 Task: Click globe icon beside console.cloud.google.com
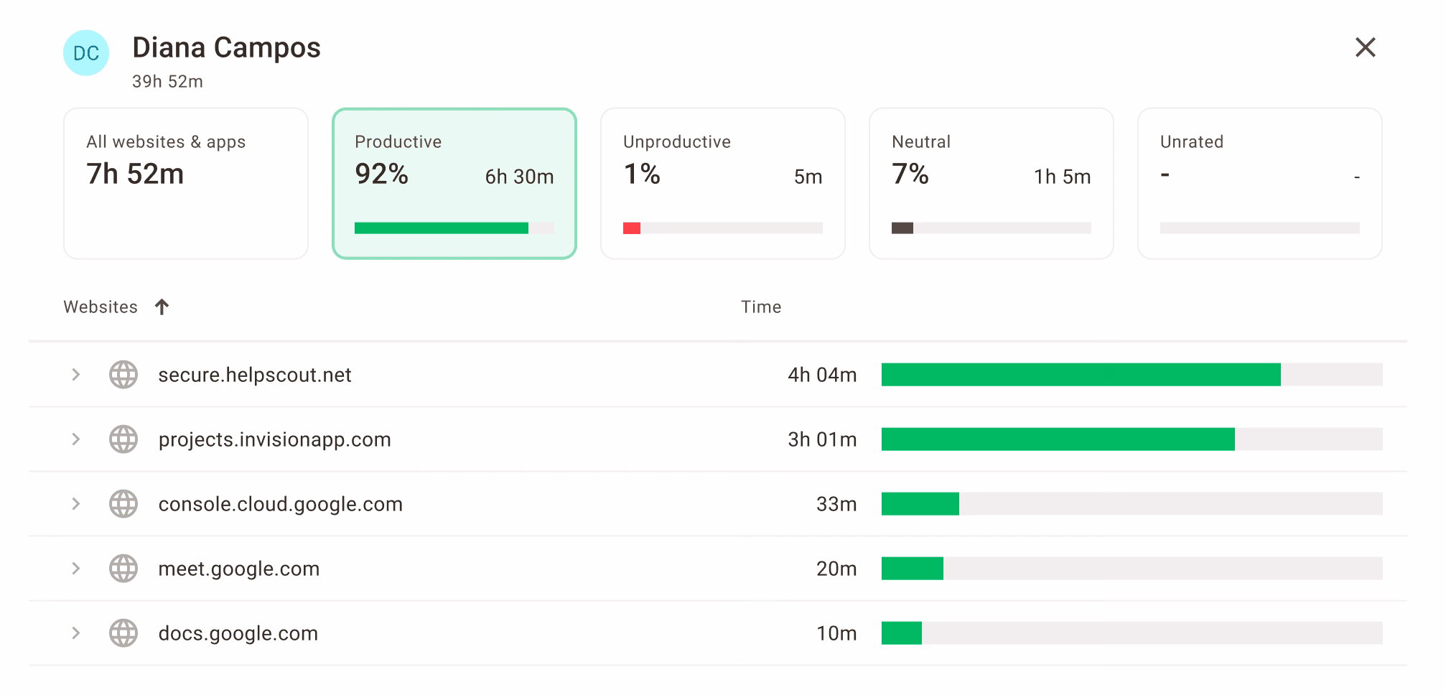tap(123, 504)
